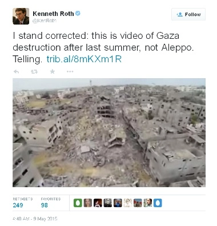Image resolution: width=217 pixels, height=226 pixels.
Task: Open the seventh avatar in favoriters row
Action: 138,203
